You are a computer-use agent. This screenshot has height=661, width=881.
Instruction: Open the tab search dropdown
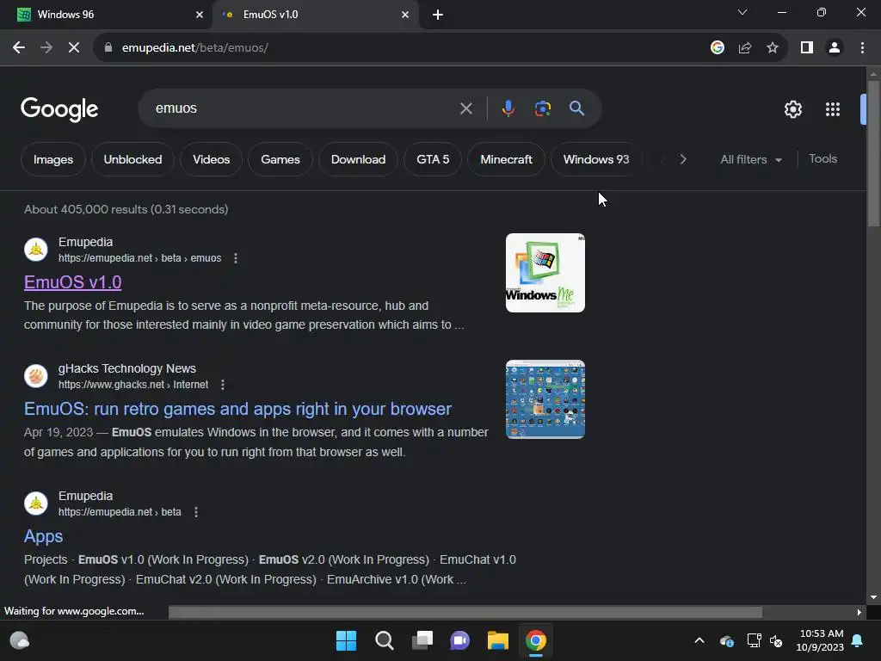click(x=742, y=12)
